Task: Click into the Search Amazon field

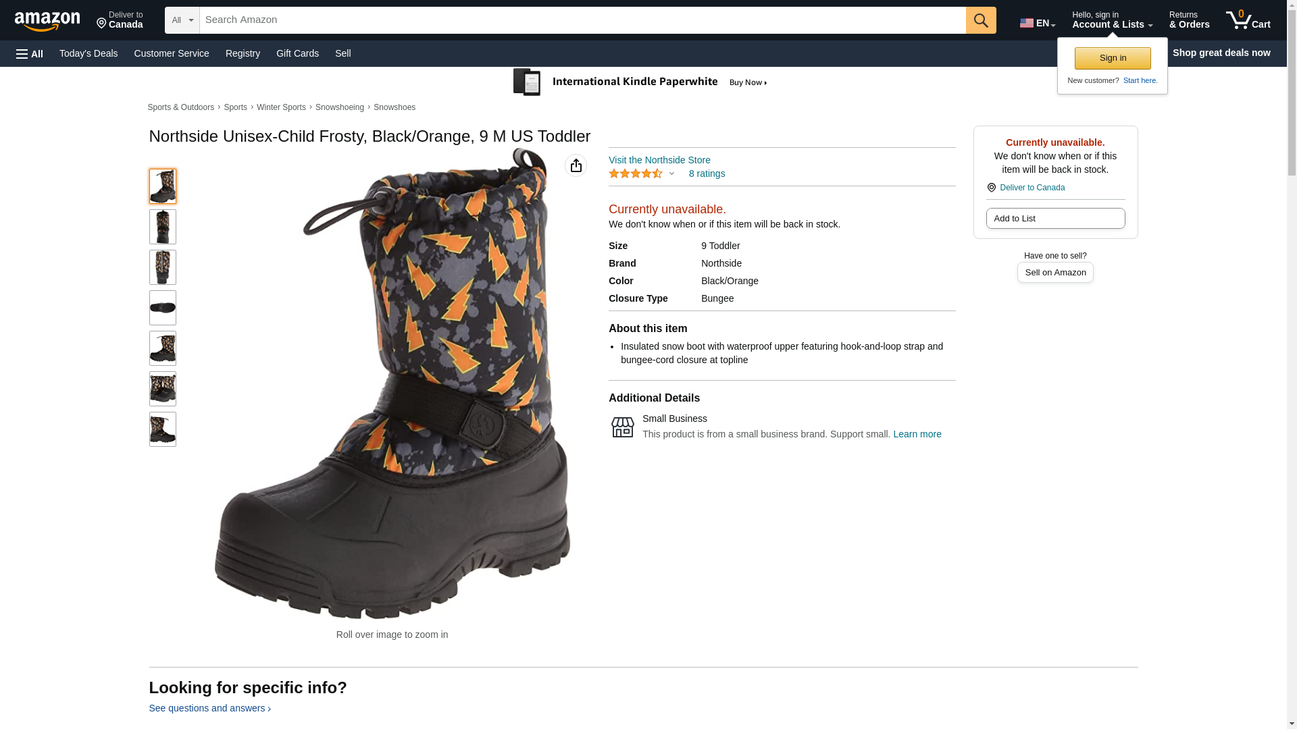Action: (x=582, y=20)
